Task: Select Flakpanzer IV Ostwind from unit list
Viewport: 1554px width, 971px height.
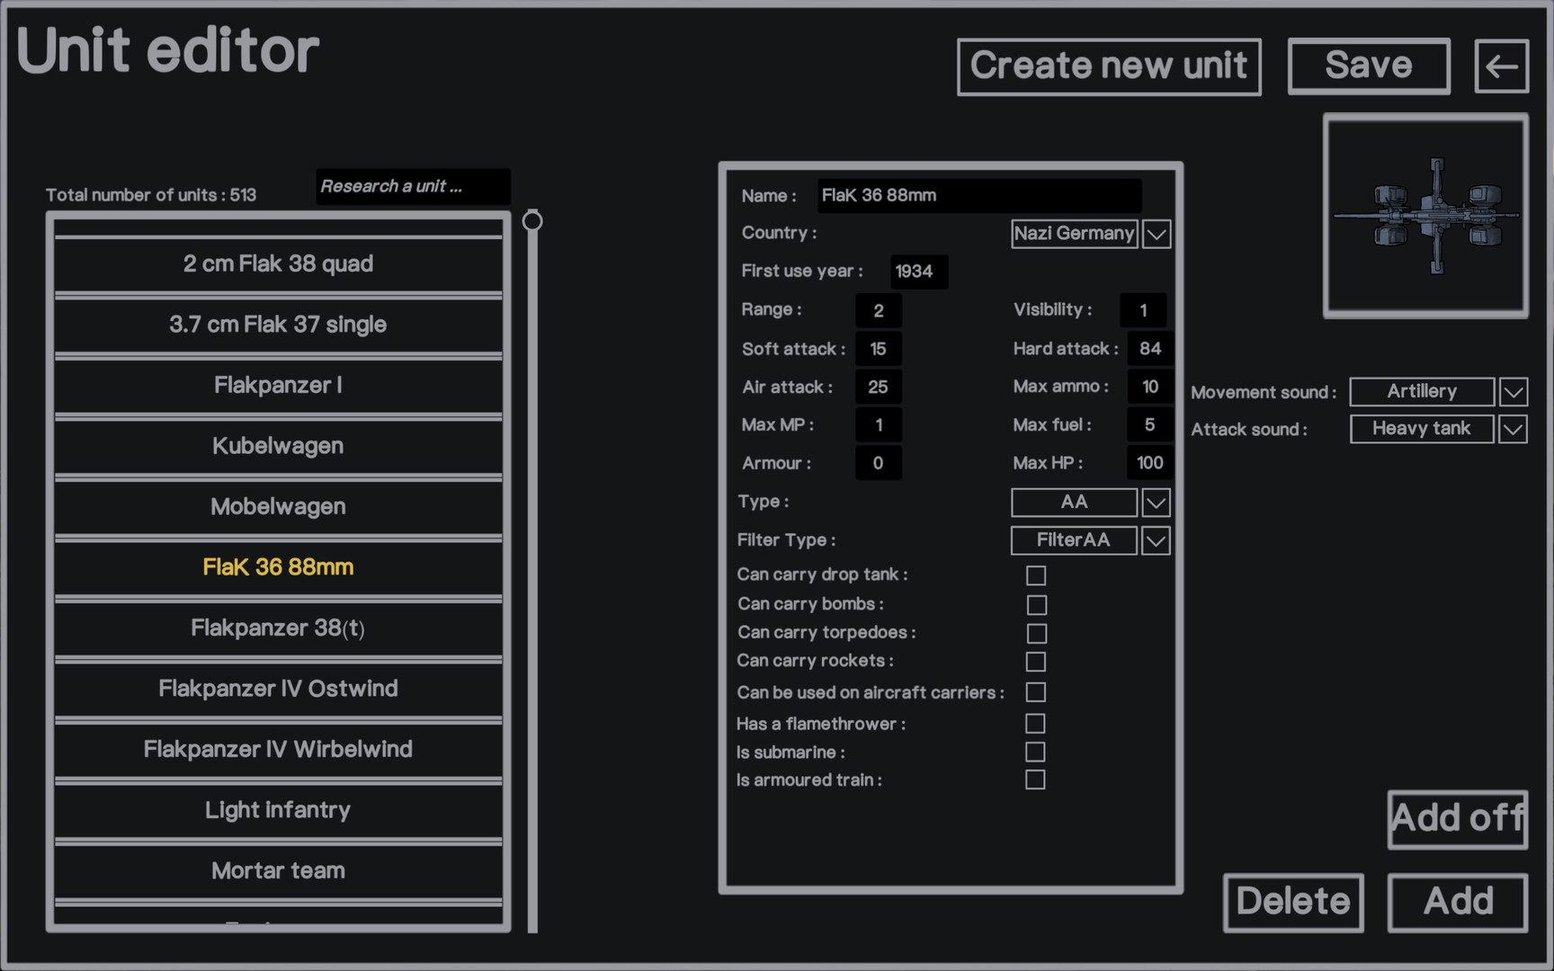Action: (278, 689)
